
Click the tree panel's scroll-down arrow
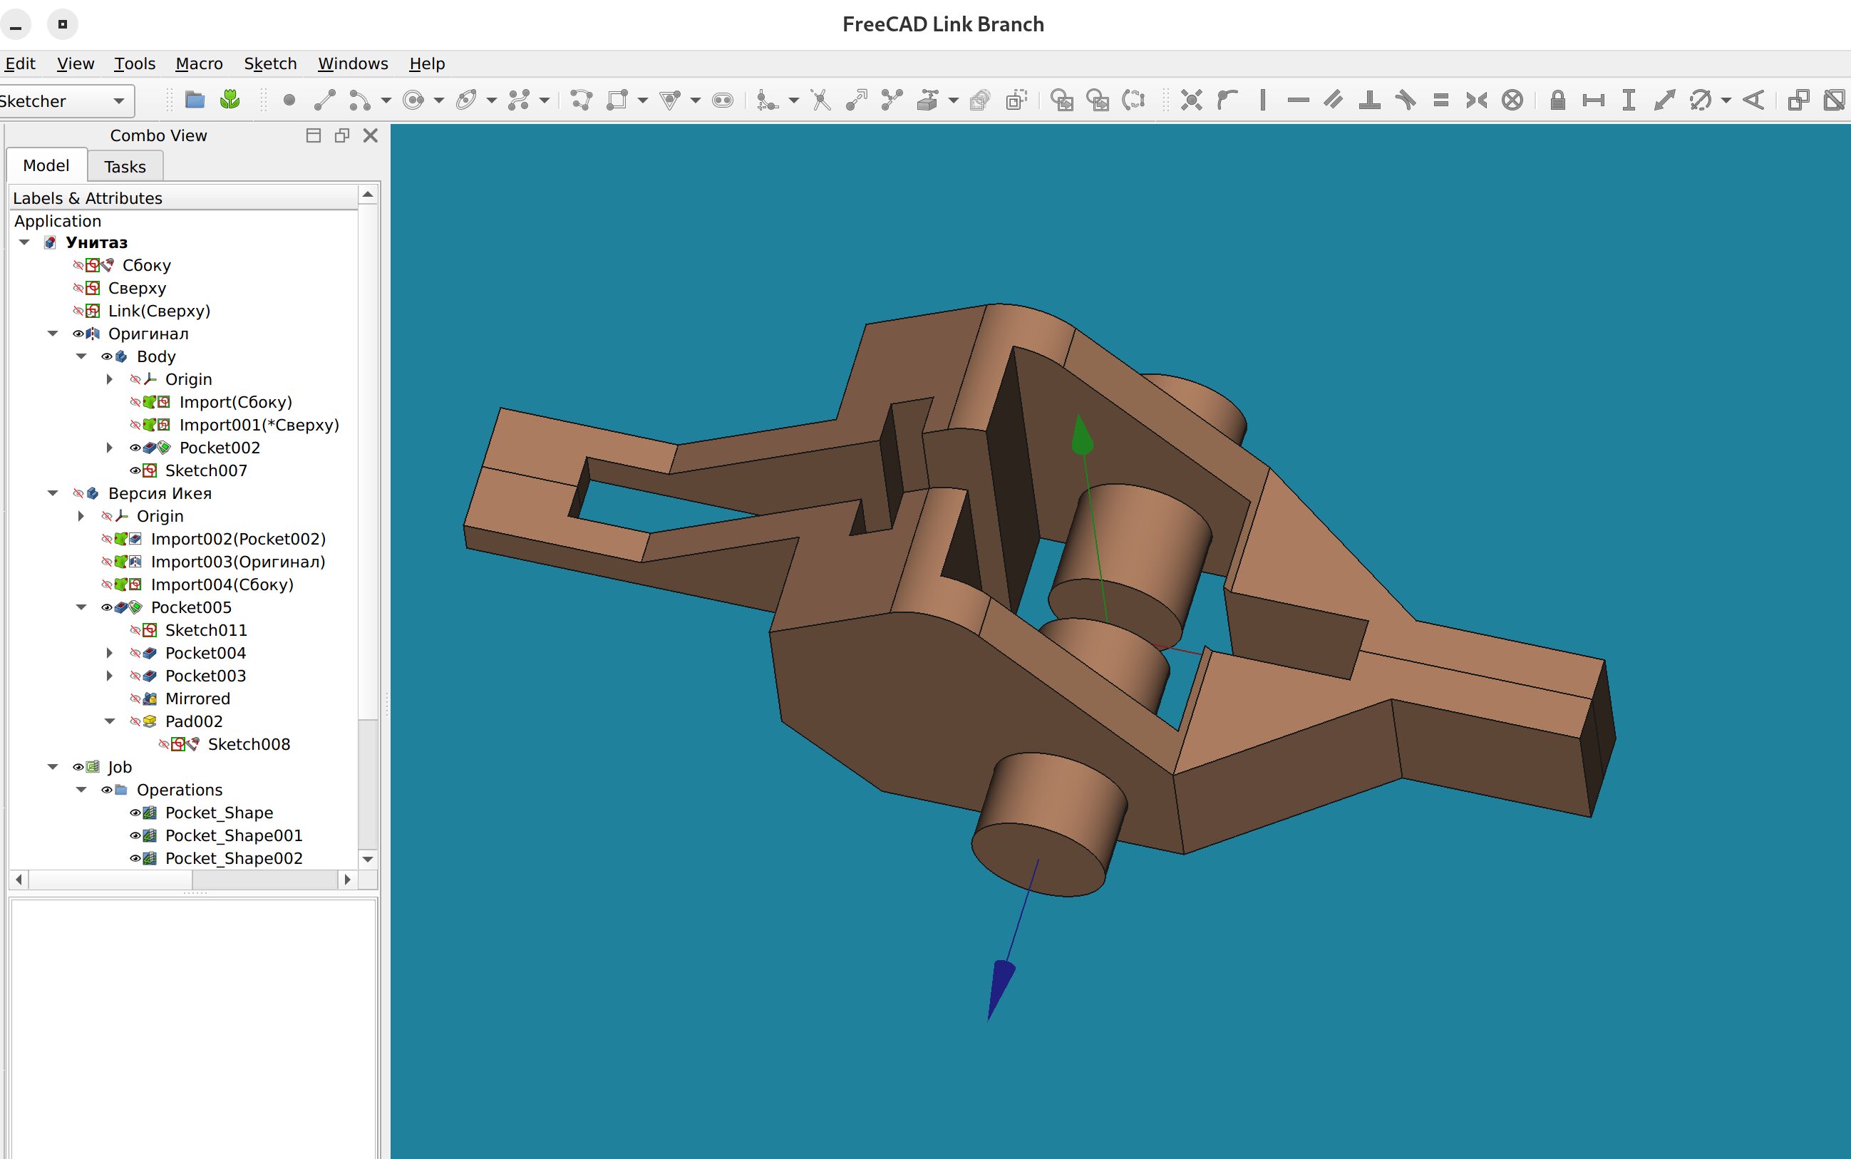pyautogui.click(x=368, y=860)
